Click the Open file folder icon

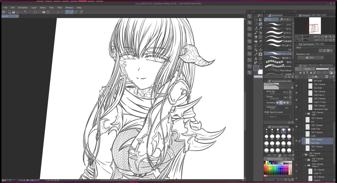[13, 12]
